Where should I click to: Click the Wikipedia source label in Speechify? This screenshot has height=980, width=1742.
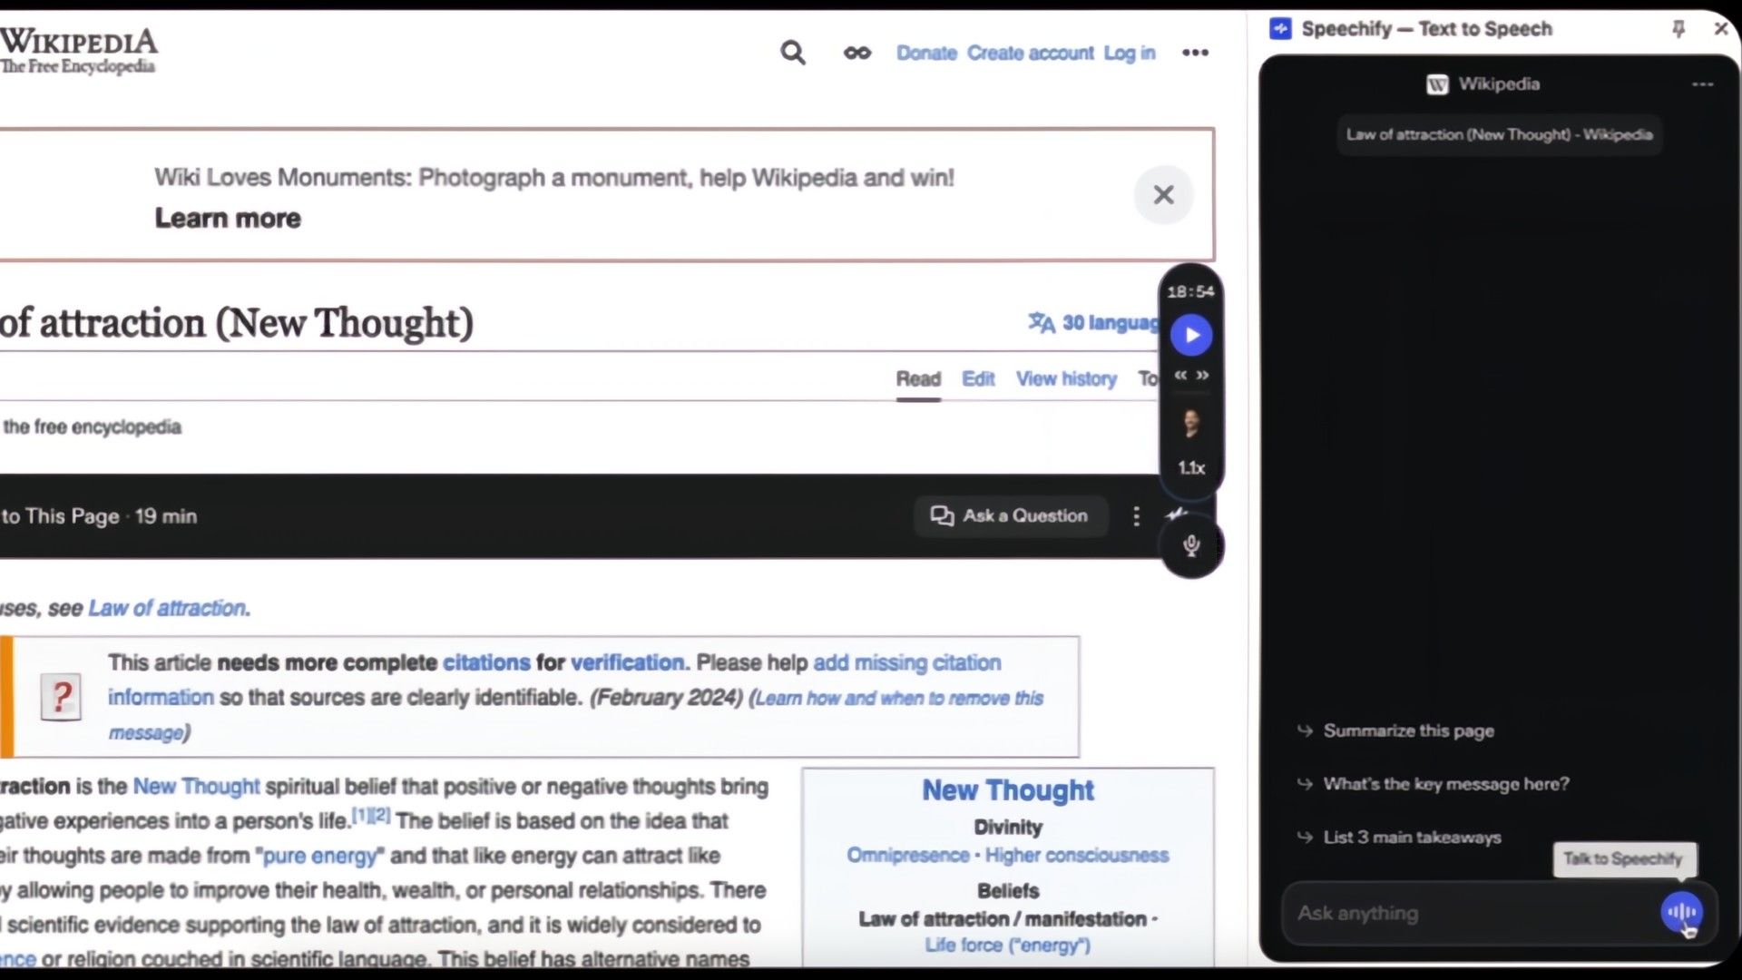(x=1483, y=83)
